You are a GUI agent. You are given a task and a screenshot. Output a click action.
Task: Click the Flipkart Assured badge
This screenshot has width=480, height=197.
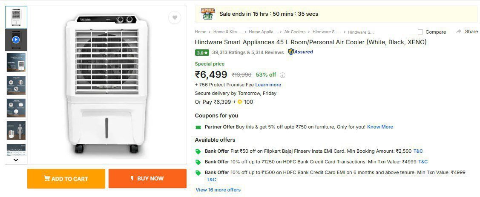click(300, 52)
